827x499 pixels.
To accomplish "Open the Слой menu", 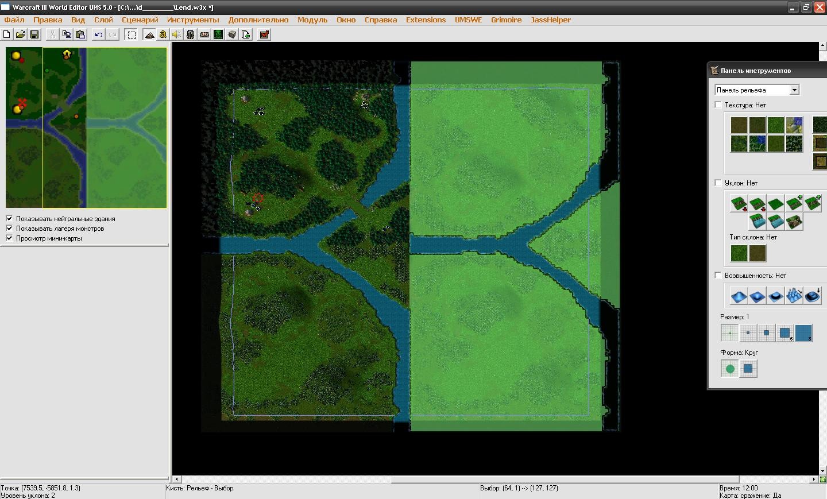I will coord(103,20).
